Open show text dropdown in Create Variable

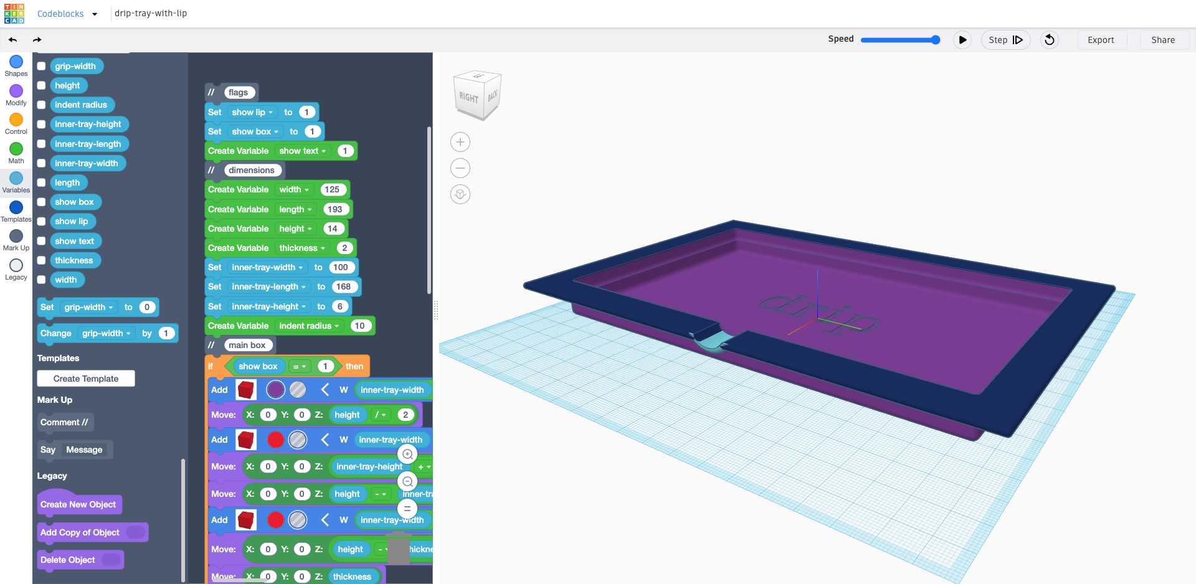click(303, 151)
